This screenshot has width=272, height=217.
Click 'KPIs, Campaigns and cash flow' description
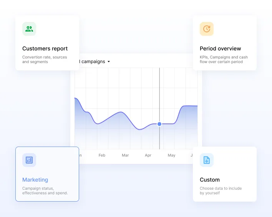click(x=224, y=59)
